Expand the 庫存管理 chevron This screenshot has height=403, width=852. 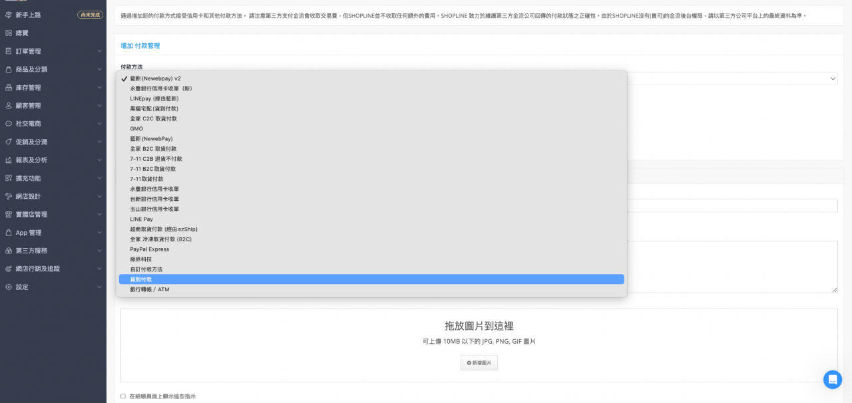99,87
